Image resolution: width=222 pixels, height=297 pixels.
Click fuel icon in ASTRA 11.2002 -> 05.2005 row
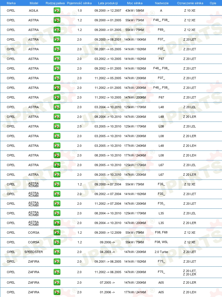coord(57,78)
